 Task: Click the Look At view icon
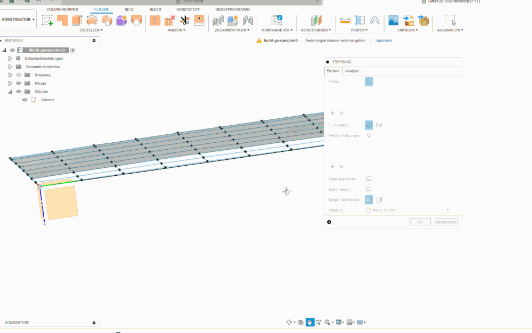[300, 322]
